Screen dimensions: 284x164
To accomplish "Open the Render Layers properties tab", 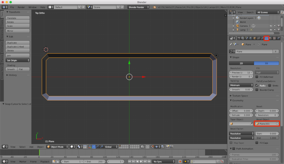I will tap(243, 38).
